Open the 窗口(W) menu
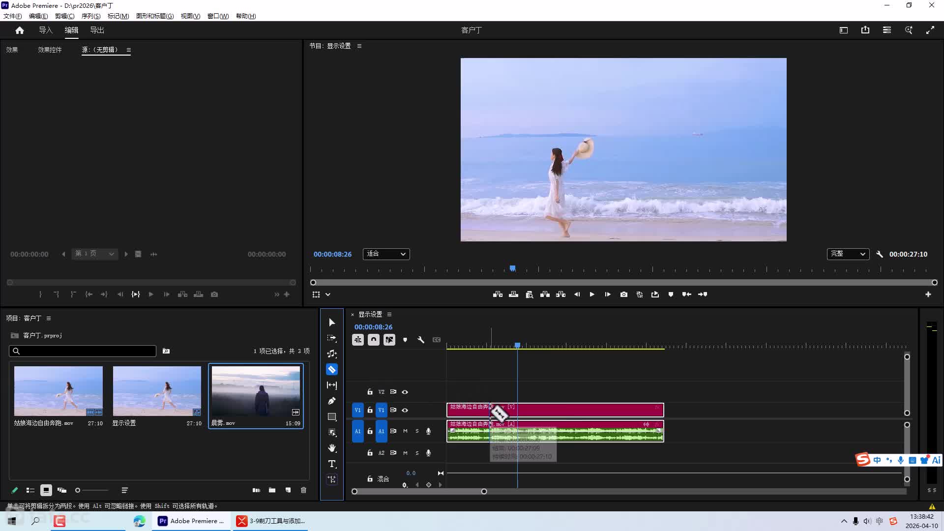The width and height of the screenshot is (944, 531). [x=218, y=16]
